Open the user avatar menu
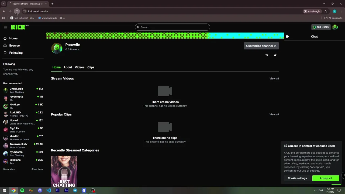345x194 pixels. [x=335, y=27]
